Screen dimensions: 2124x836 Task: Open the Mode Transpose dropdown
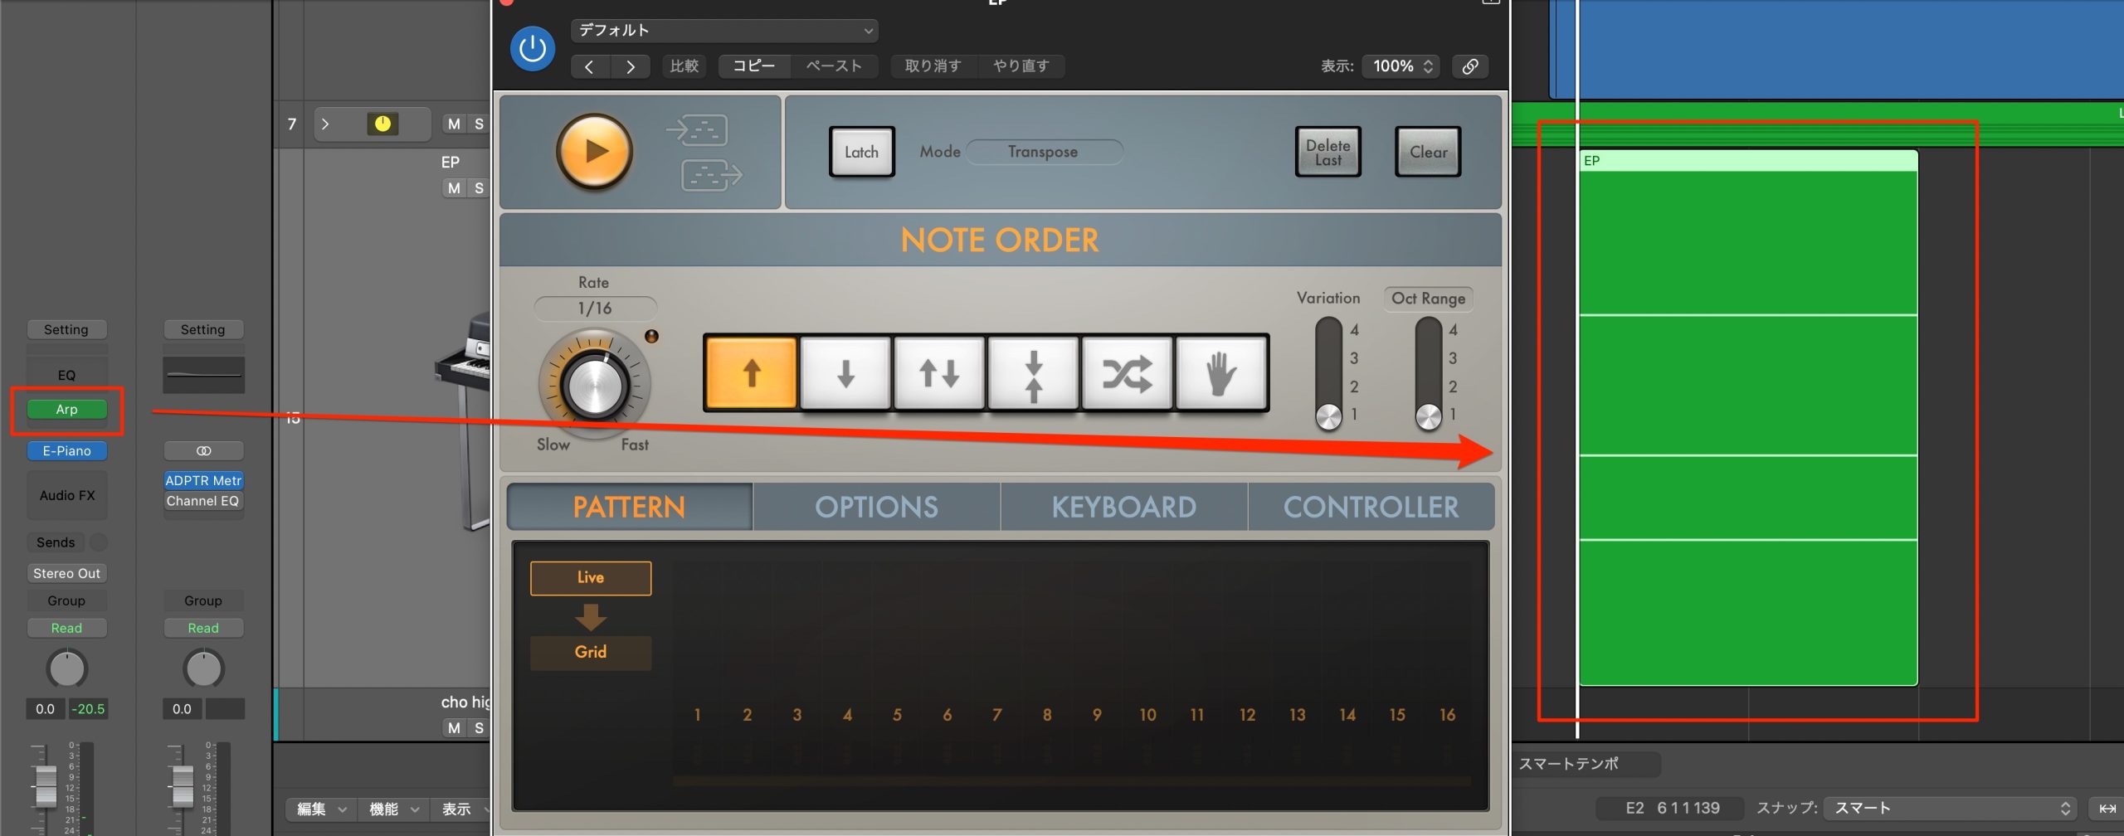coord(1045,152)
